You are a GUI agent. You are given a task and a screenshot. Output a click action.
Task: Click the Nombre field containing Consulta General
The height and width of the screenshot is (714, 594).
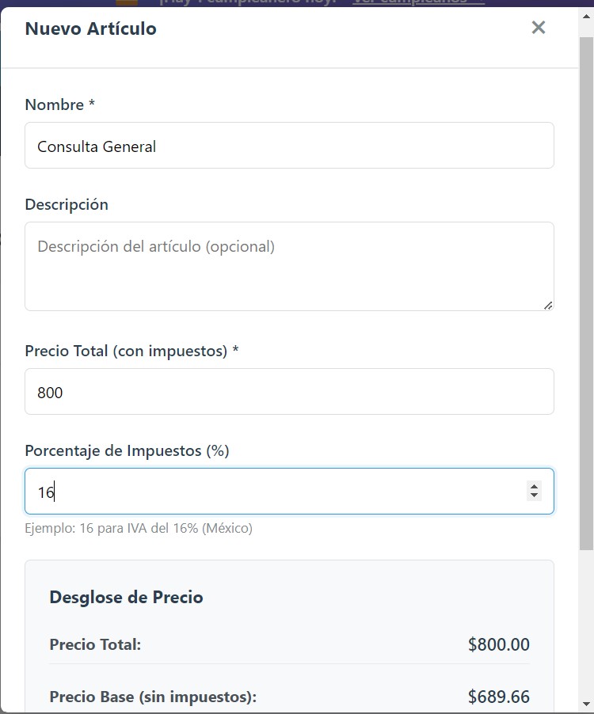coord(289,146)
